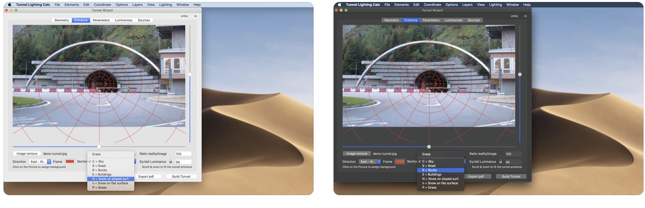Toggle the Eq.Veil Luminance lock in dark window

click(x=500, y=161)
